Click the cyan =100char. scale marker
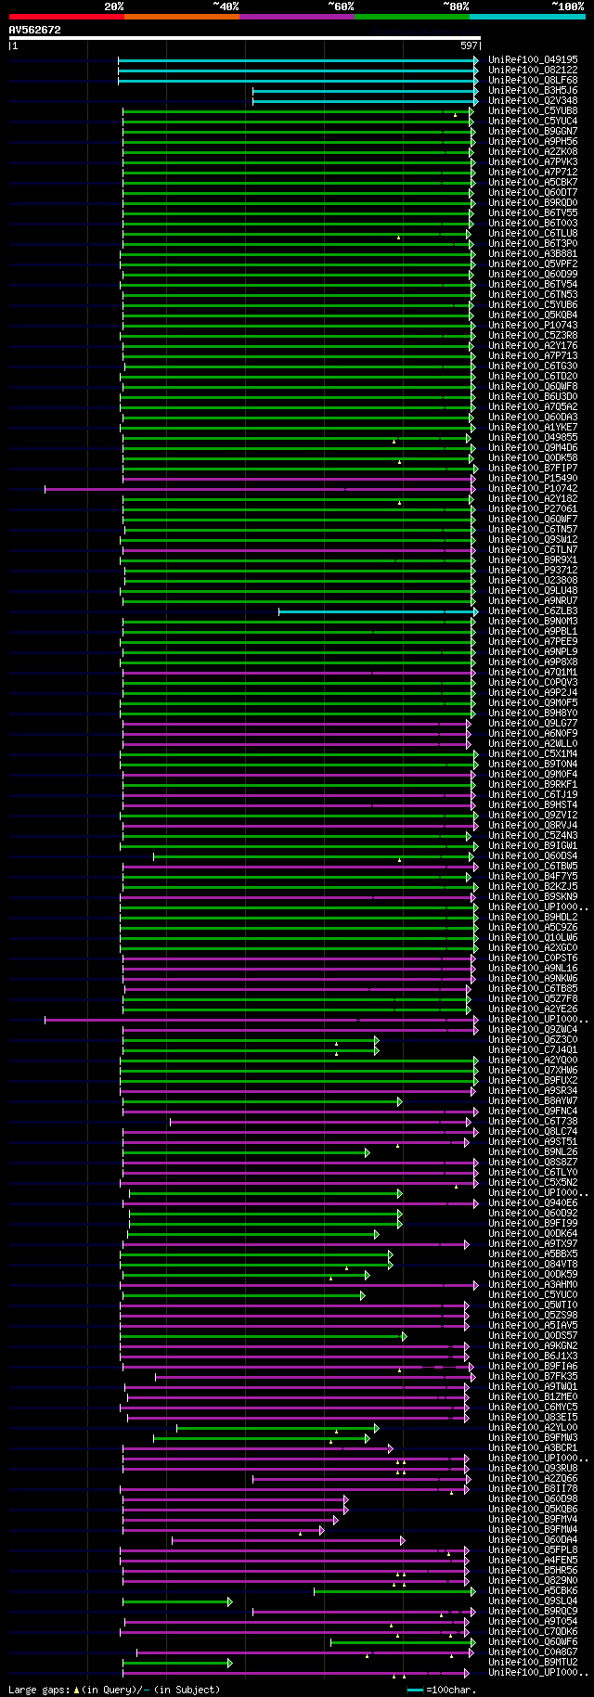Viewport: 594px width, 1697px height. pos(416,1691)
